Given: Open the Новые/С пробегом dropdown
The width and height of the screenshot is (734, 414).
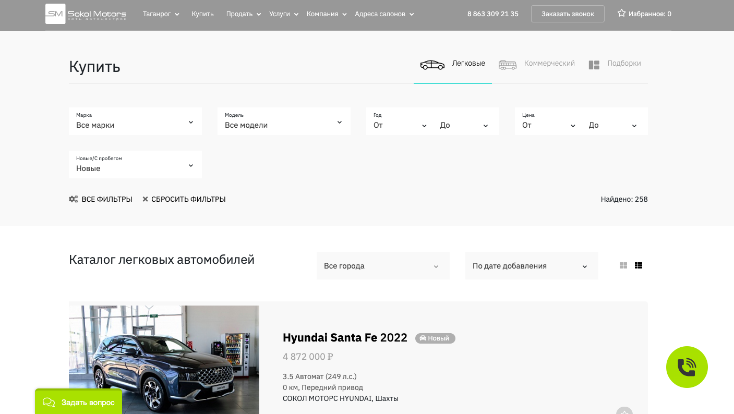Looking at the screenshot, I should 135,164.
